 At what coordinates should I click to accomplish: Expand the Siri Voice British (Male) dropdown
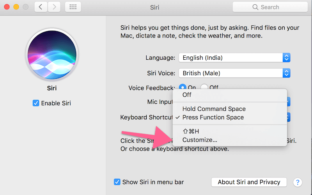tap(234, 73)
